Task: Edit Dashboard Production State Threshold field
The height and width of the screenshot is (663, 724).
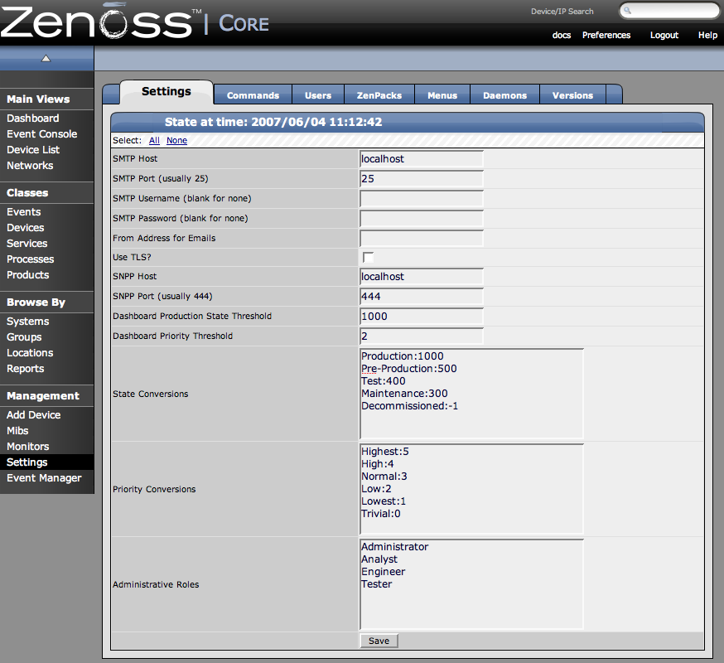Action: click(422, 317)
